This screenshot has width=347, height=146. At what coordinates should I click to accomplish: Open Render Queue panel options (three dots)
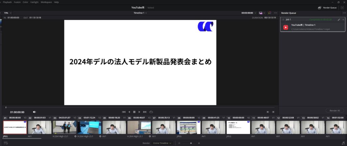[343, 13]
